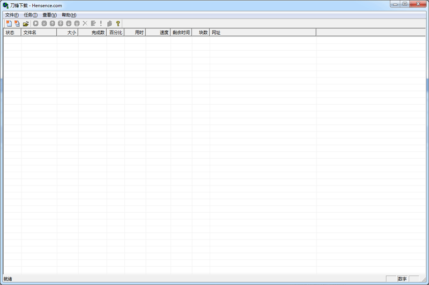Click the move task to bottom icon
This screenshot has height=285, width=429.
(x=77, y=24)
